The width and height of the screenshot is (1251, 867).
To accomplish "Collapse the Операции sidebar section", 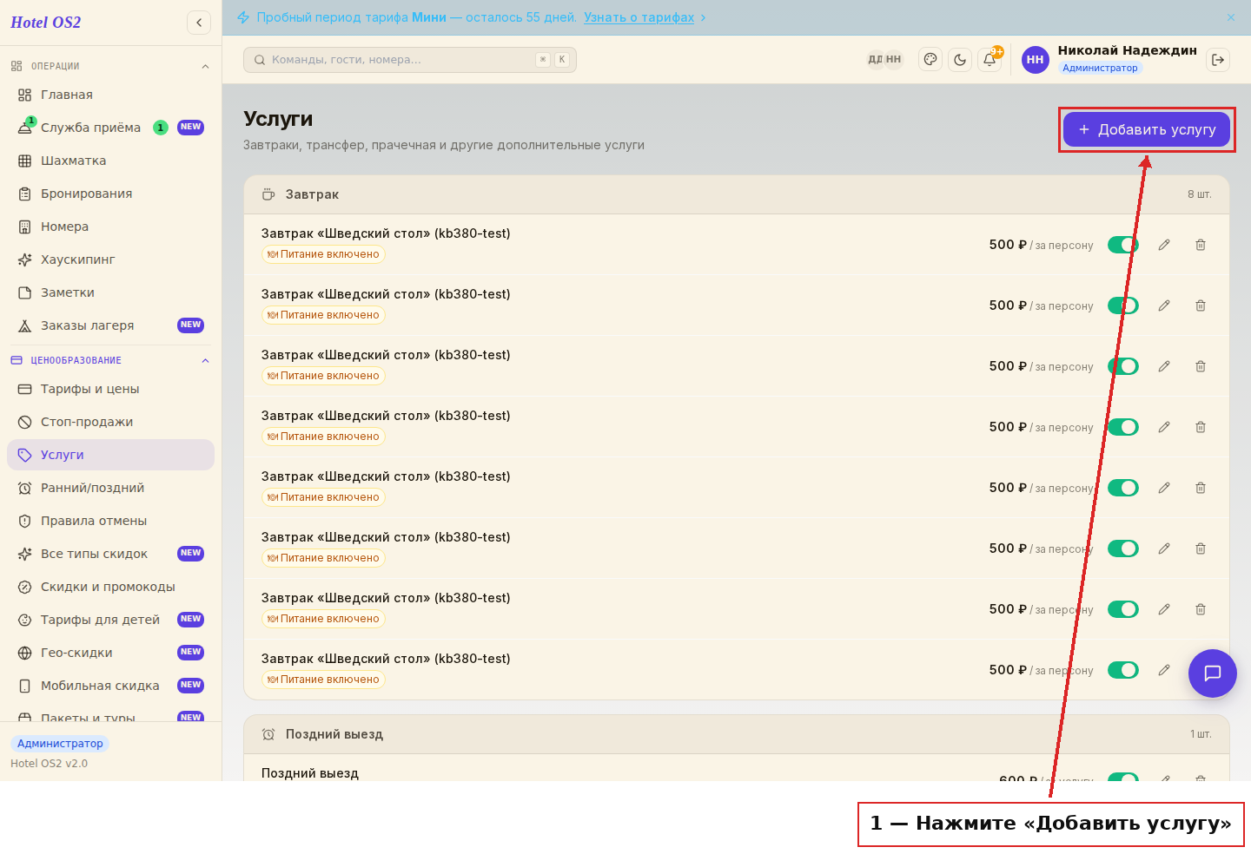I will point(206,67).
